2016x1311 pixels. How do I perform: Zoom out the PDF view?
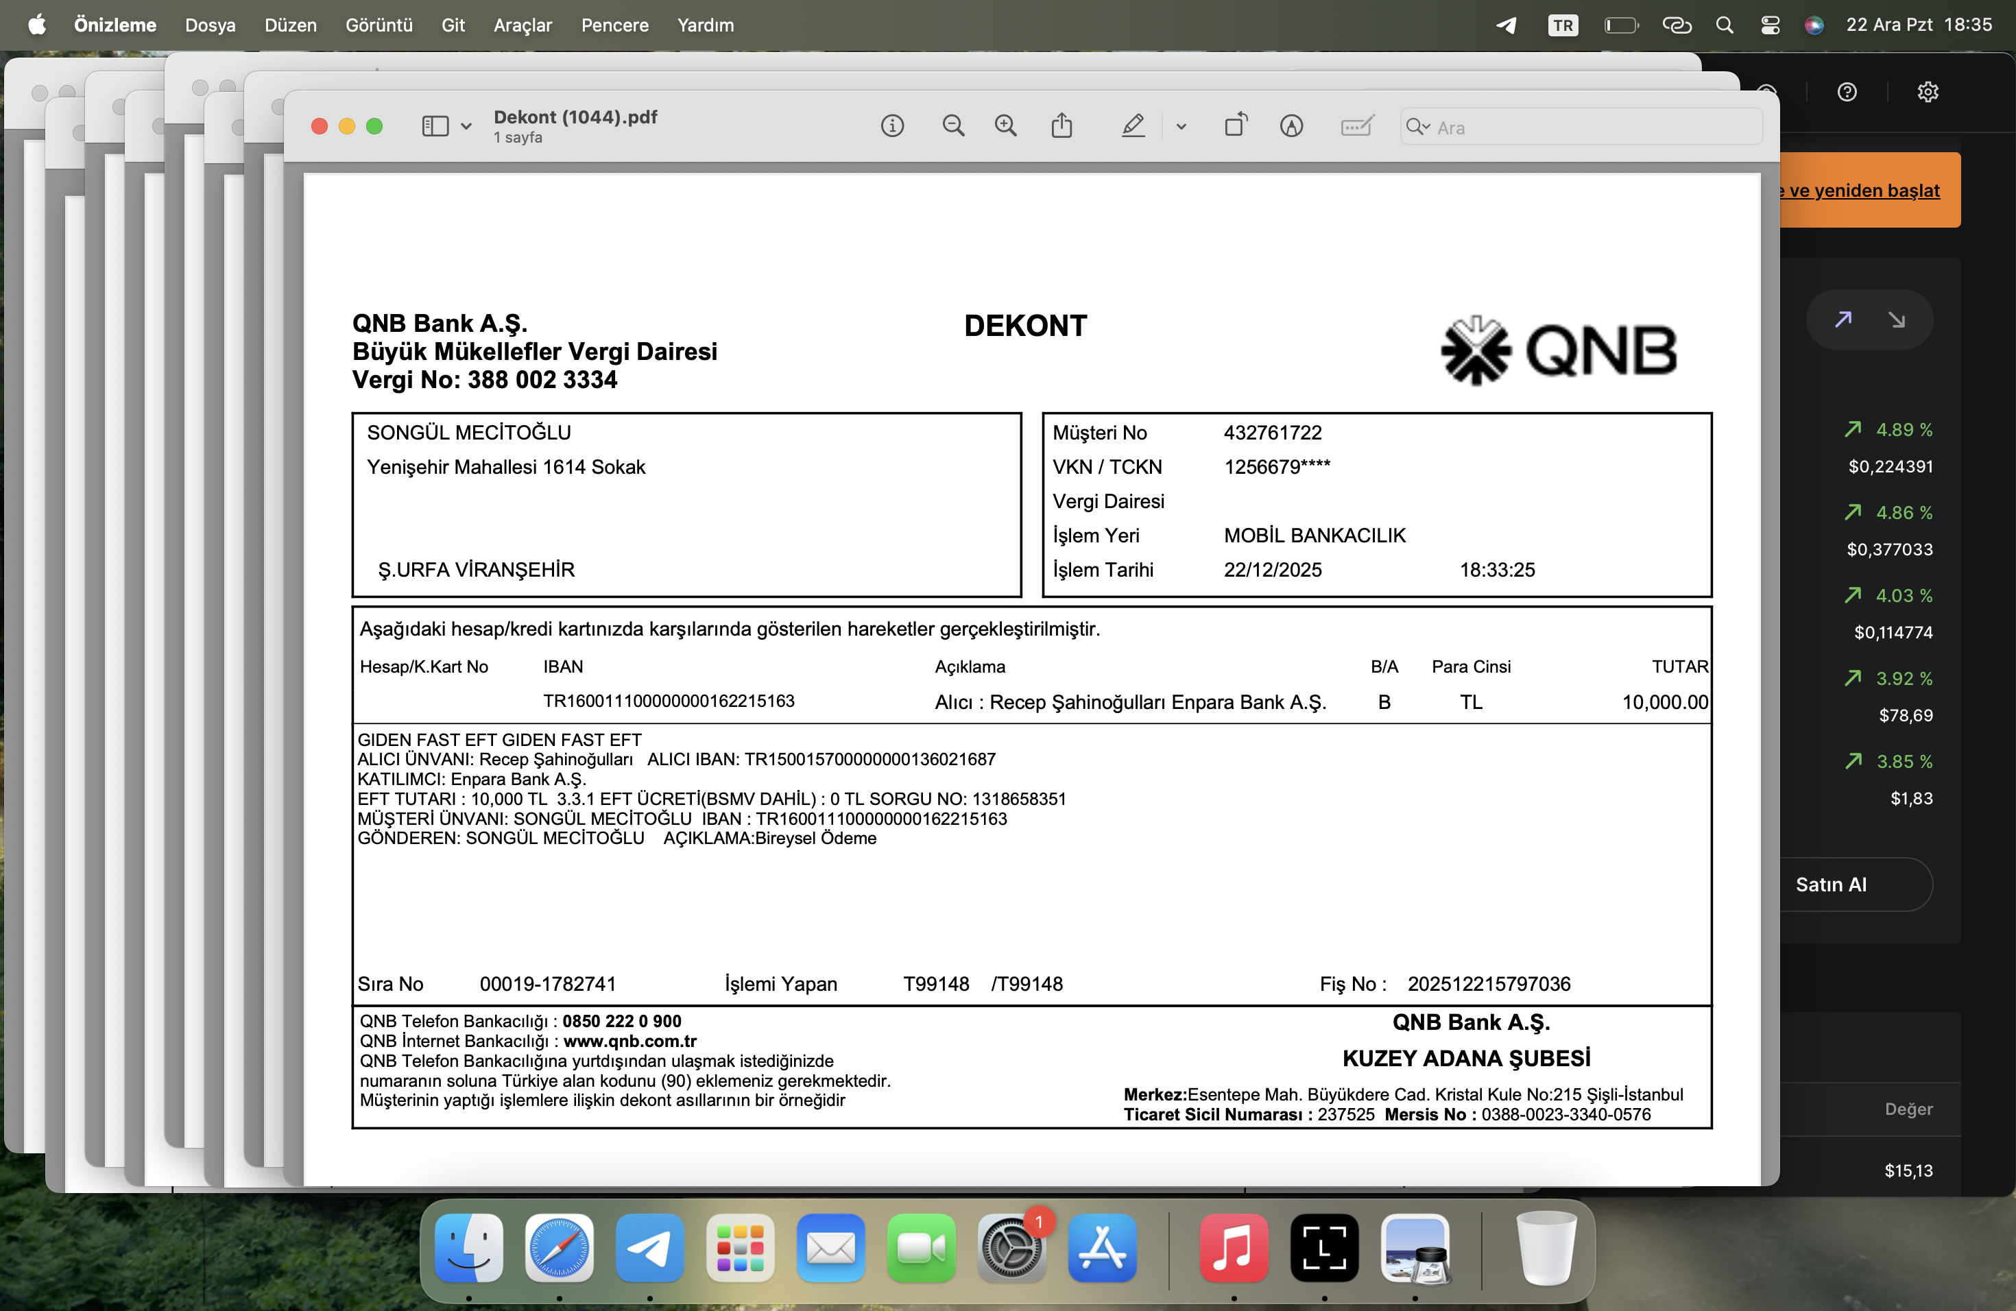(x=953, y=127)
